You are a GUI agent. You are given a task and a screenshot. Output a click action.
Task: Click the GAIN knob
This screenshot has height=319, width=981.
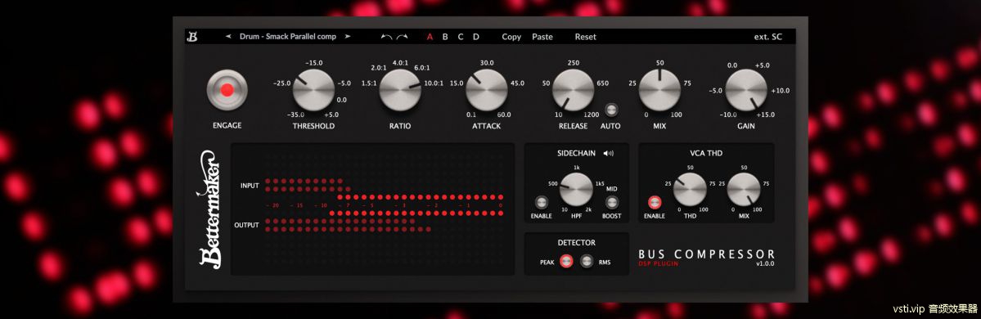[745, 89]
